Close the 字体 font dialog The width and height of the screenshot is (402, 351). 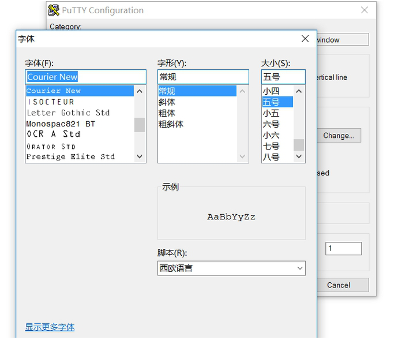coord(305,39)
